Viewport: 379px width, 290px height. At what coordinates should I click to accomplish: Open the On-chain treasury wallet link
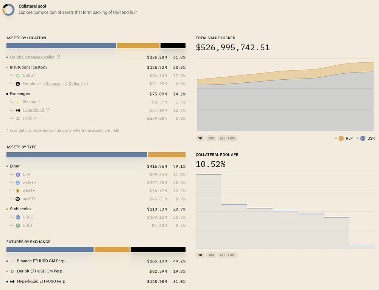point(32,57)
